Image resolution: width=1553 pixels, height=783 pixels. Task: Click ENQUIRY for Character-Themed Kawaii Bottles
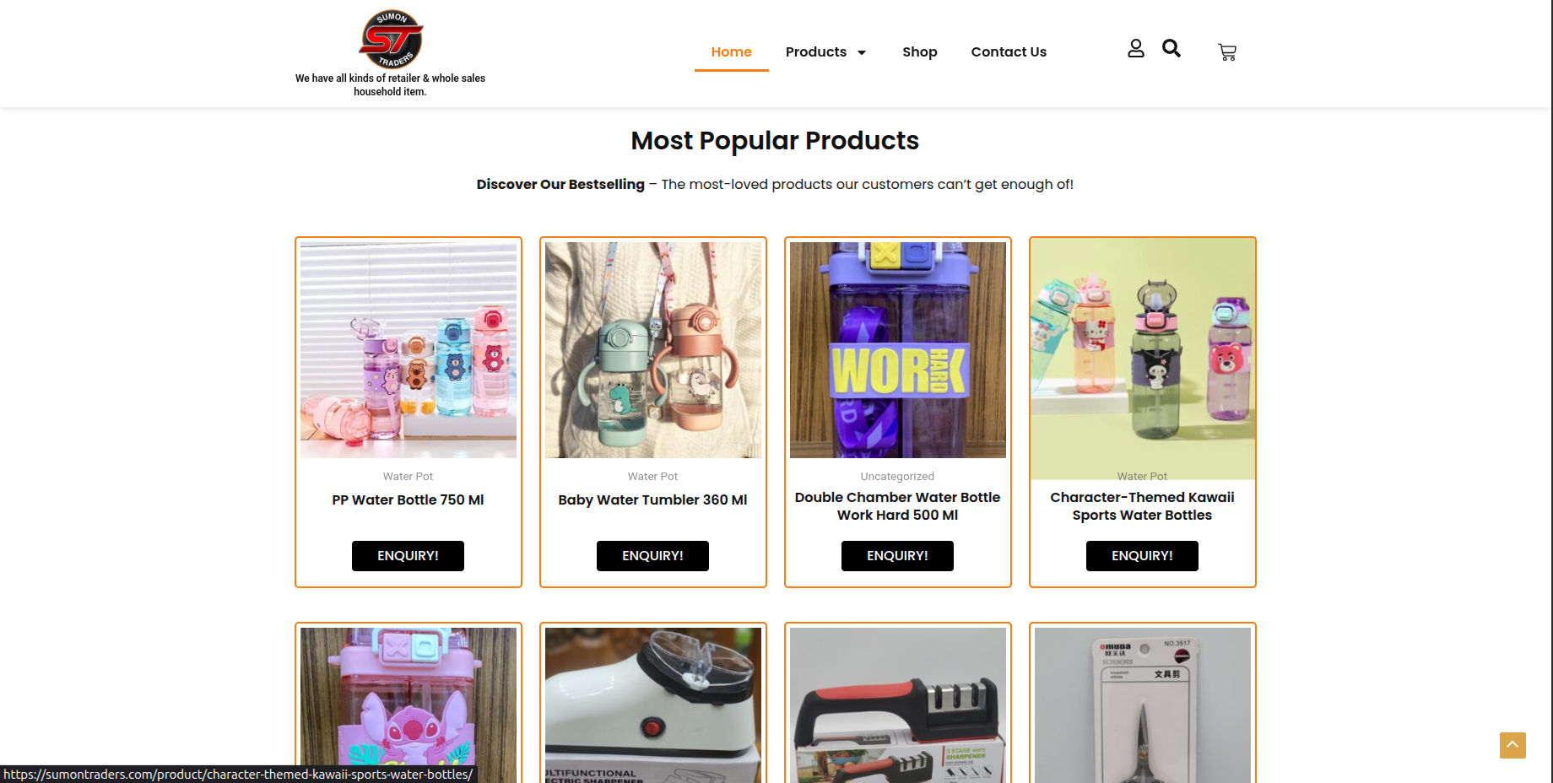[x=1142, y=556]
